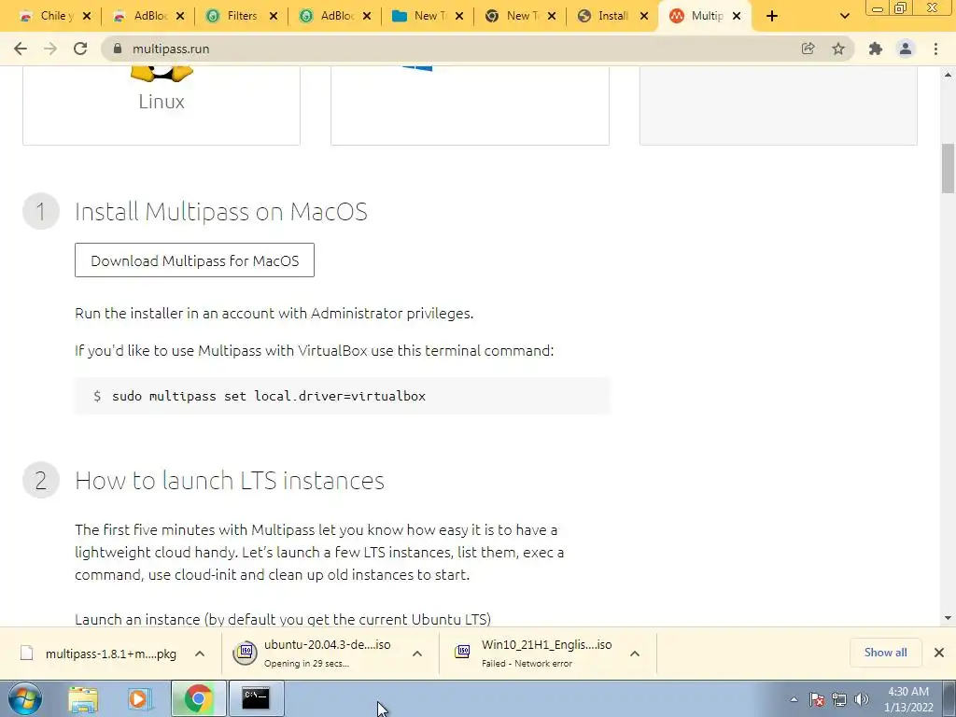Image resolution: width=956 pixels, height=717 pixels.
Task: Open the Windows Start menu
Action: point(25,698)
